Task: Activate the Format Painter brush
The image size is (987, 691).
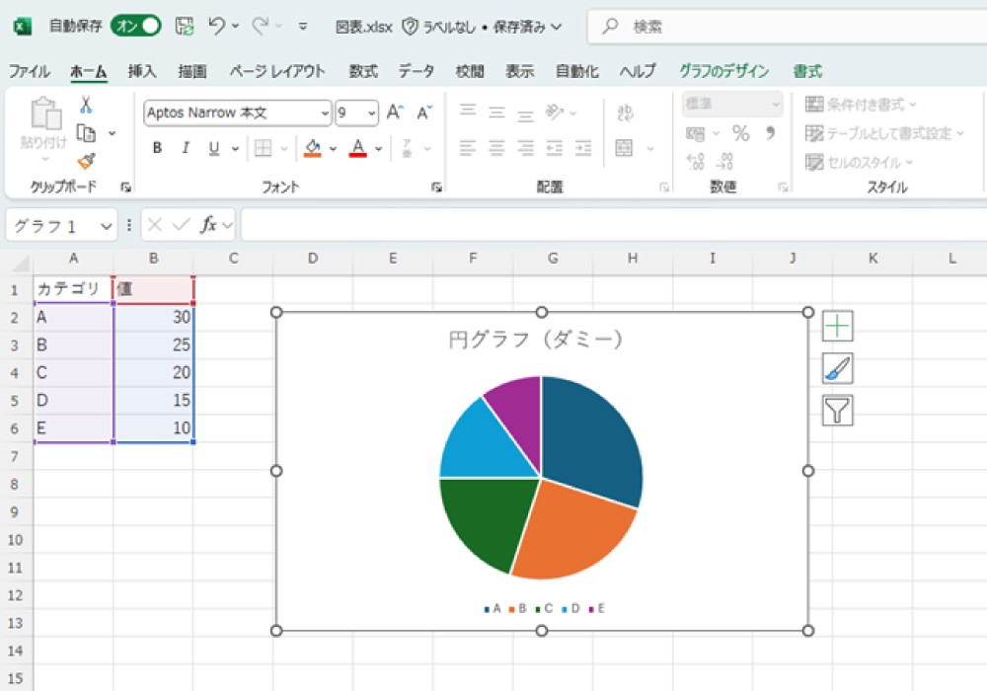Action: point(86,162)
